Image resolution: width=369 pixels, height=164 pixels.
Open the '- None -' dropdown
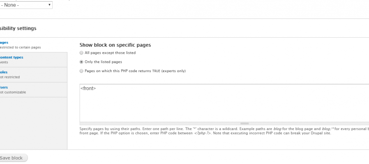(x=26, y=5)
